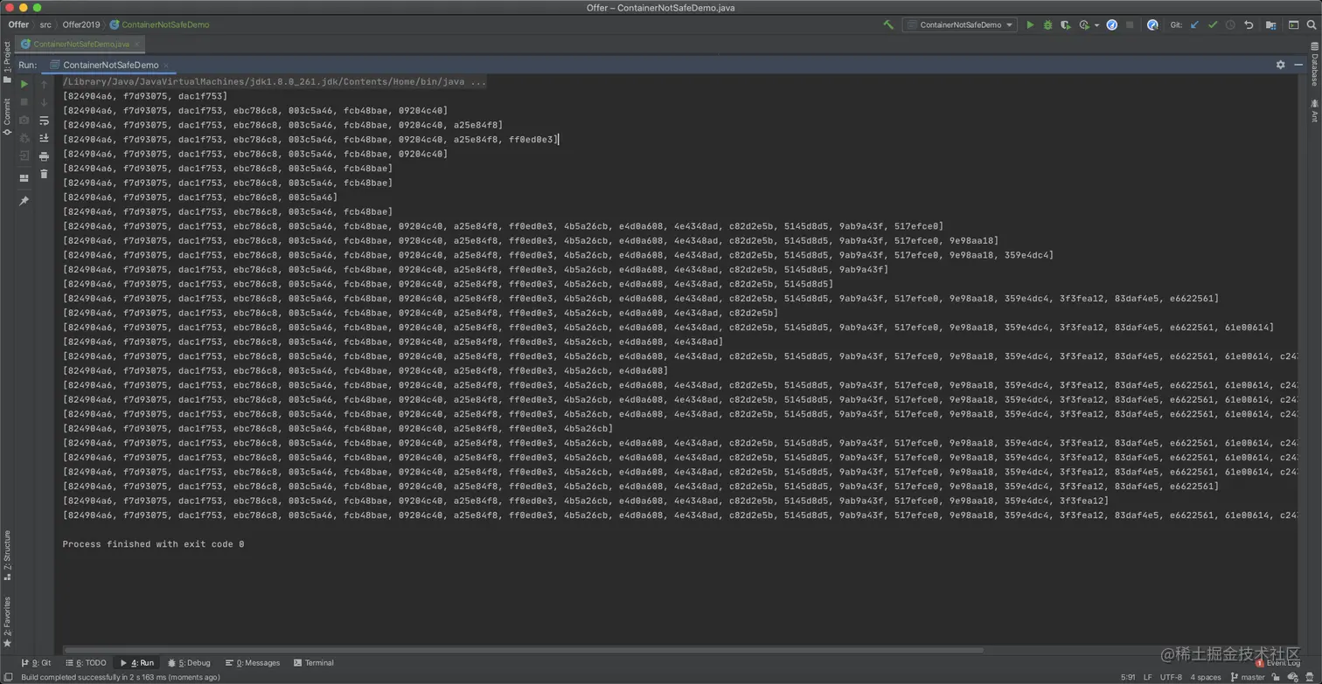Viewport: 1322px width, 684px height.
Task: Change indent setting 4 spaces
Action: point(1206,677)
